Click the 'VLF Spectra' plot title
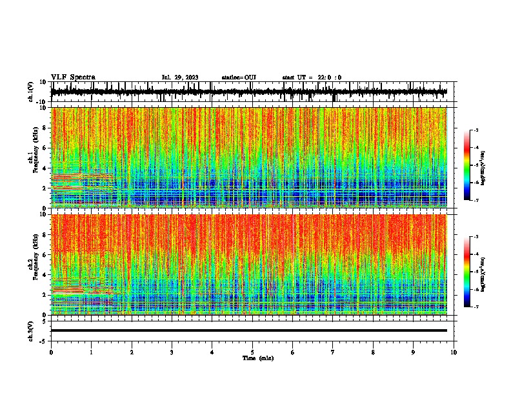The height and width of the screenshot is (395, 511). [x=73, y=77]
